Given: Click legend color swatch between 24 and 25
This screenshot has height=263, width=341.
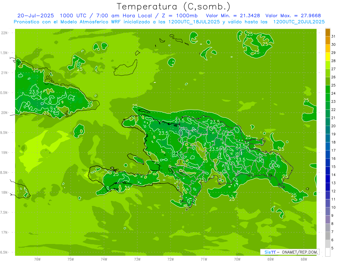Looking at the screenshot, I should pos(328,89).
